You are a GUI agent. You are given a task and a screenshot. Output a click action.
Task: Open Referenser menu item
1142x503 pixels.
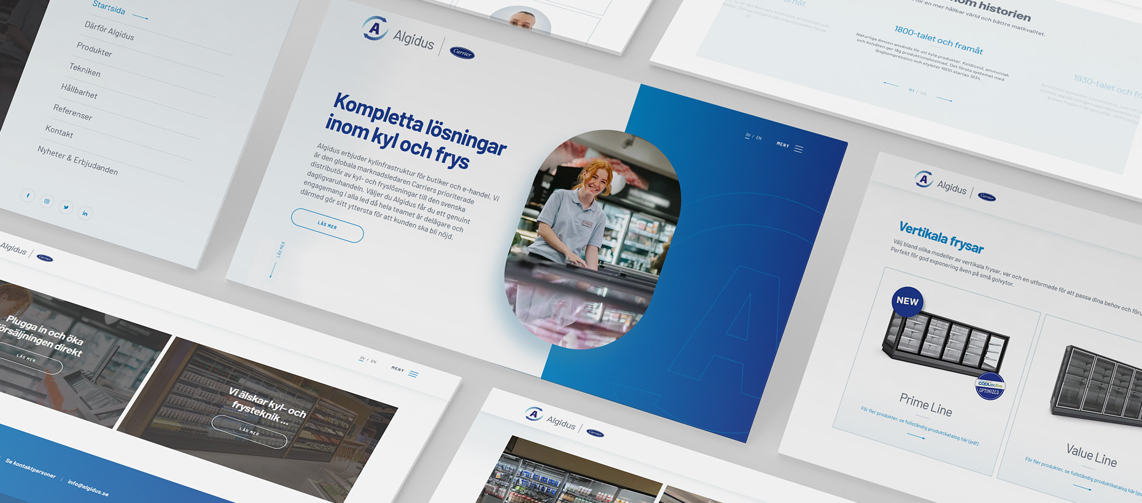point(72,112)
